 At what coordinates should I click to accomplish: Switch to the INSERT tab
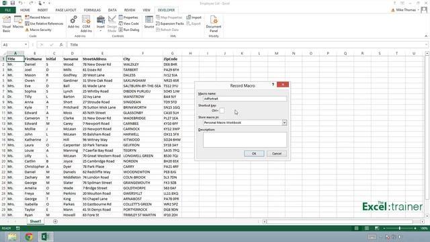42,10
